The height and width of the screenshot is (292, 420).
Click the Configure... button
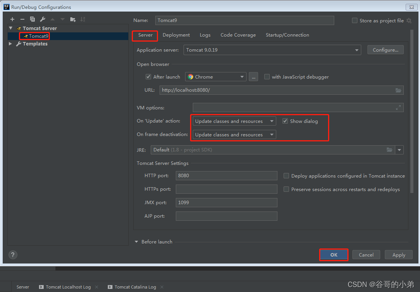coord(386,50)
